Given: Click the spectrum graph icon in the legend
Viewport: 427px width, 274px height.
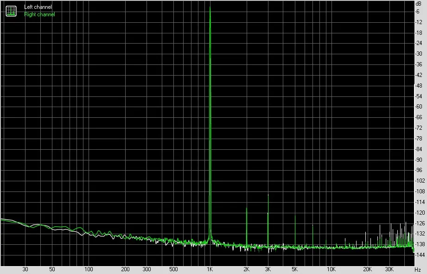Looking at the screenshot, I should click(x=11, y=11).
